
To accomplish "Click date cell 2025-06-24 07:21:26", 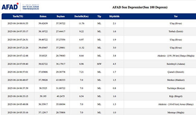I will [18, 48].
